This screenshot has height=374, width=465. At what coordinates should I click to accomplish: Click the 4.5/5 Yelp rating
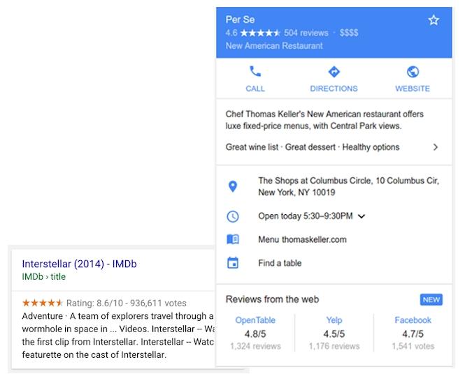click(334, 334)
